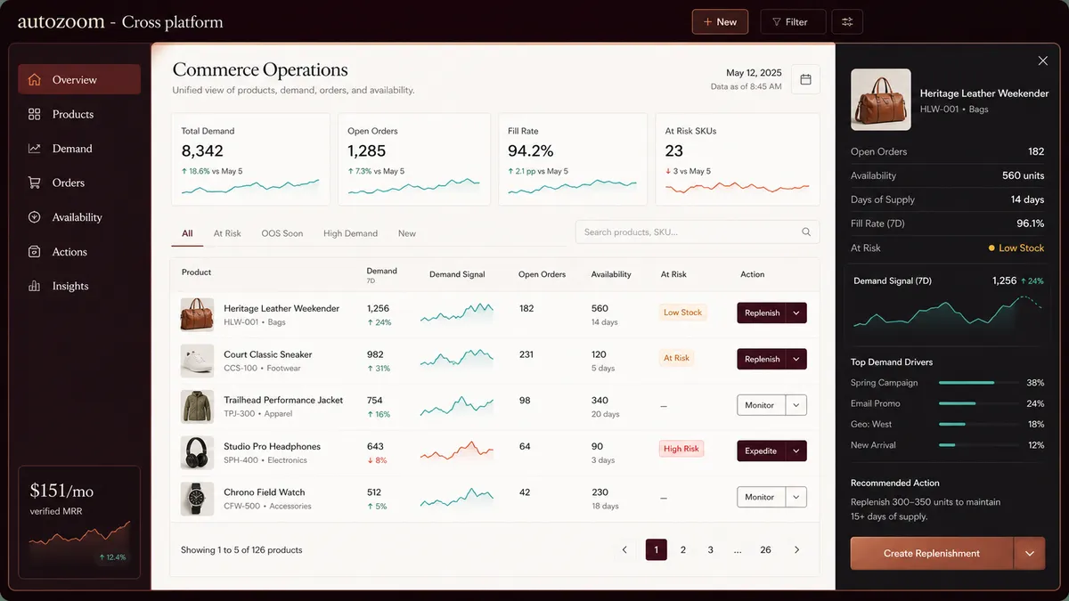Open the sliders settings icon in top bar
The height and width of the screenshot is (601, 1069).
(847, 22)
